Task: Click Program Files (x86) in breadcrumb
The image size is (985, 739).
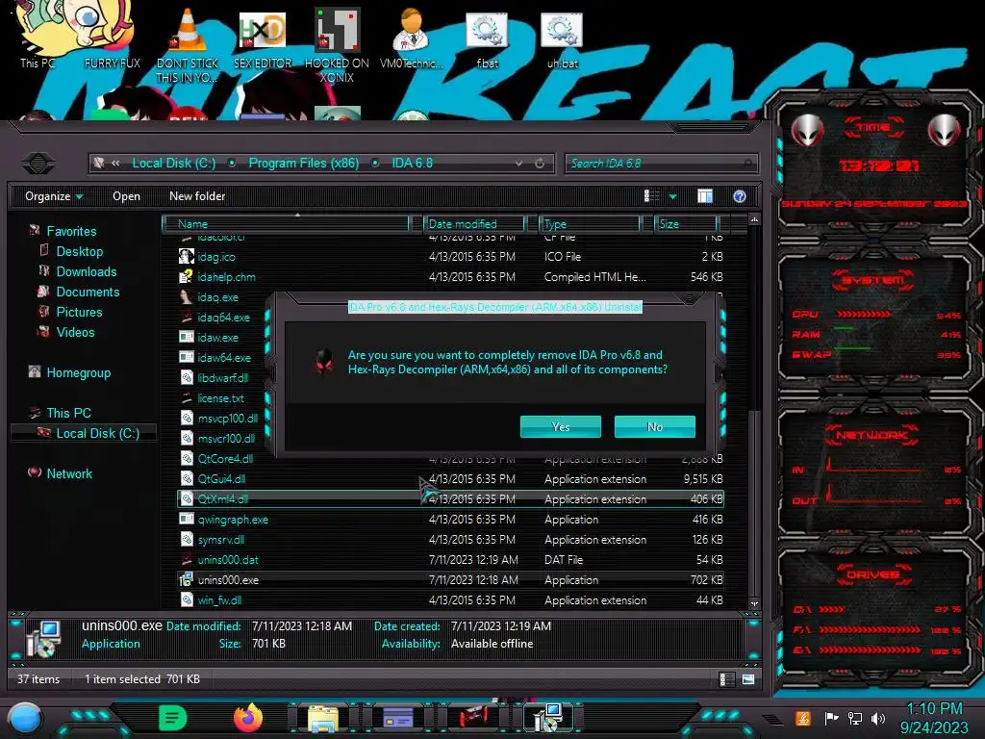Action: [303, 164]
